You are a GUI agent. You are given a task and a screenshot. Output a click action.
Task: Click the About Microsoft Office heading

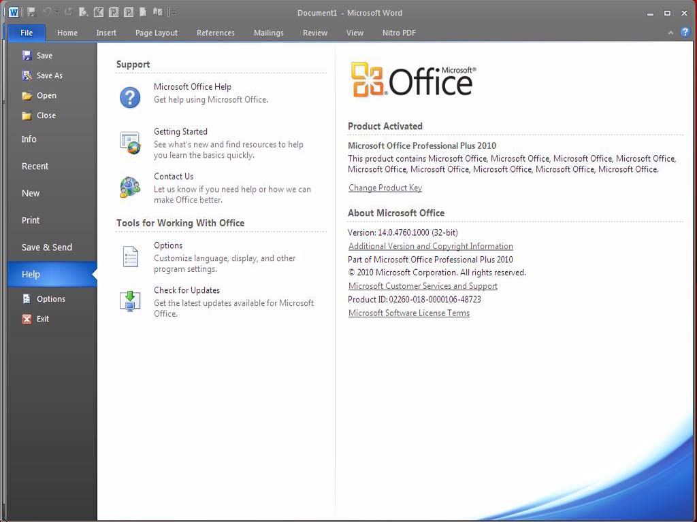pos(396,213)
